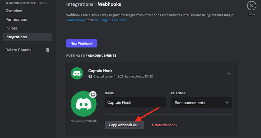Viewport: 261px width, 138px height.
Task: Open the Overview settings tab
Action: [x=14, y=11]
